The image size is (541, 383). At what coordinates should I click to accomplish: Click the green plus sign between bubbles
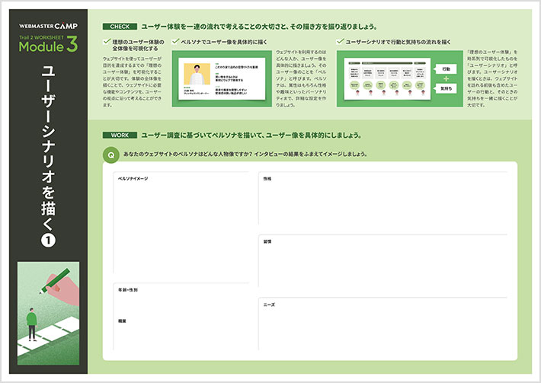pyautogui.click(x=446, y=78)
